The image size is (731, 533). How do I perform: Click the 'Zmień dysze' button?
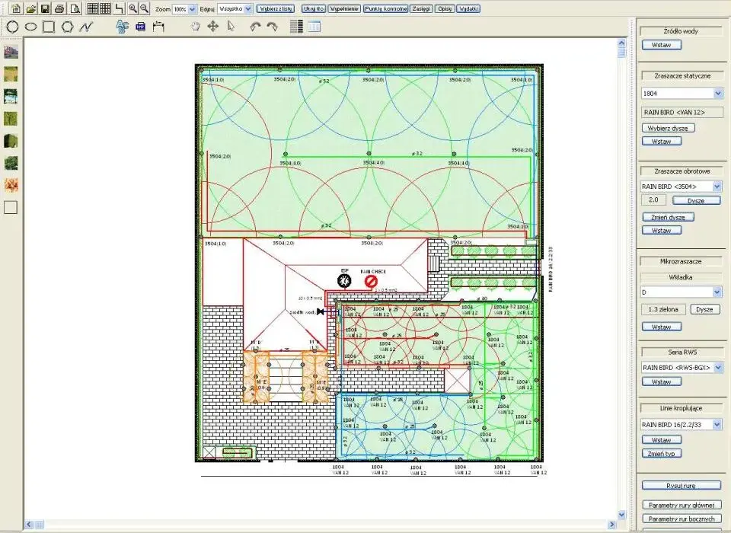(x=668, y=217)
